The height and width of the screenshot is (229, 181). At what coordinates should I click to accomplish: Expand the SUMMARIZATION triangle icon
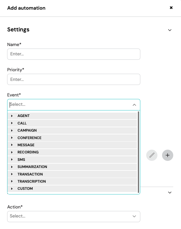point(12,167)
